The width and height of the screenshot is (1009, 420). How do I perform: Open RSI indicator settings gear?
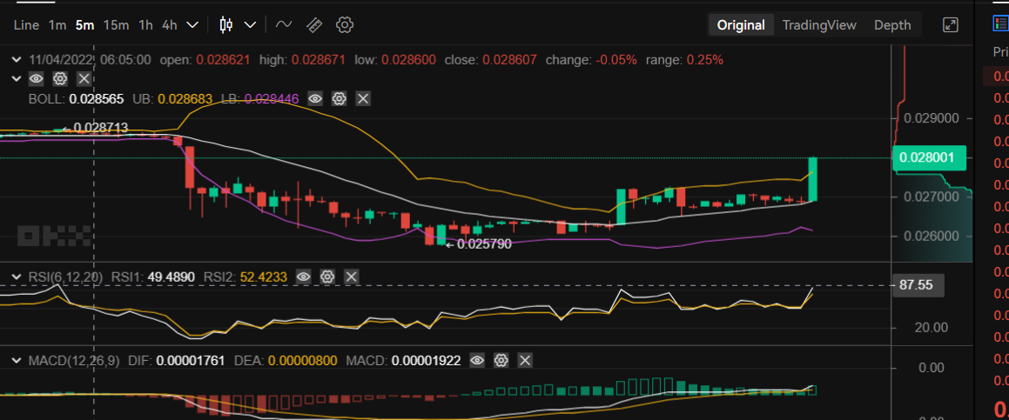326,277
